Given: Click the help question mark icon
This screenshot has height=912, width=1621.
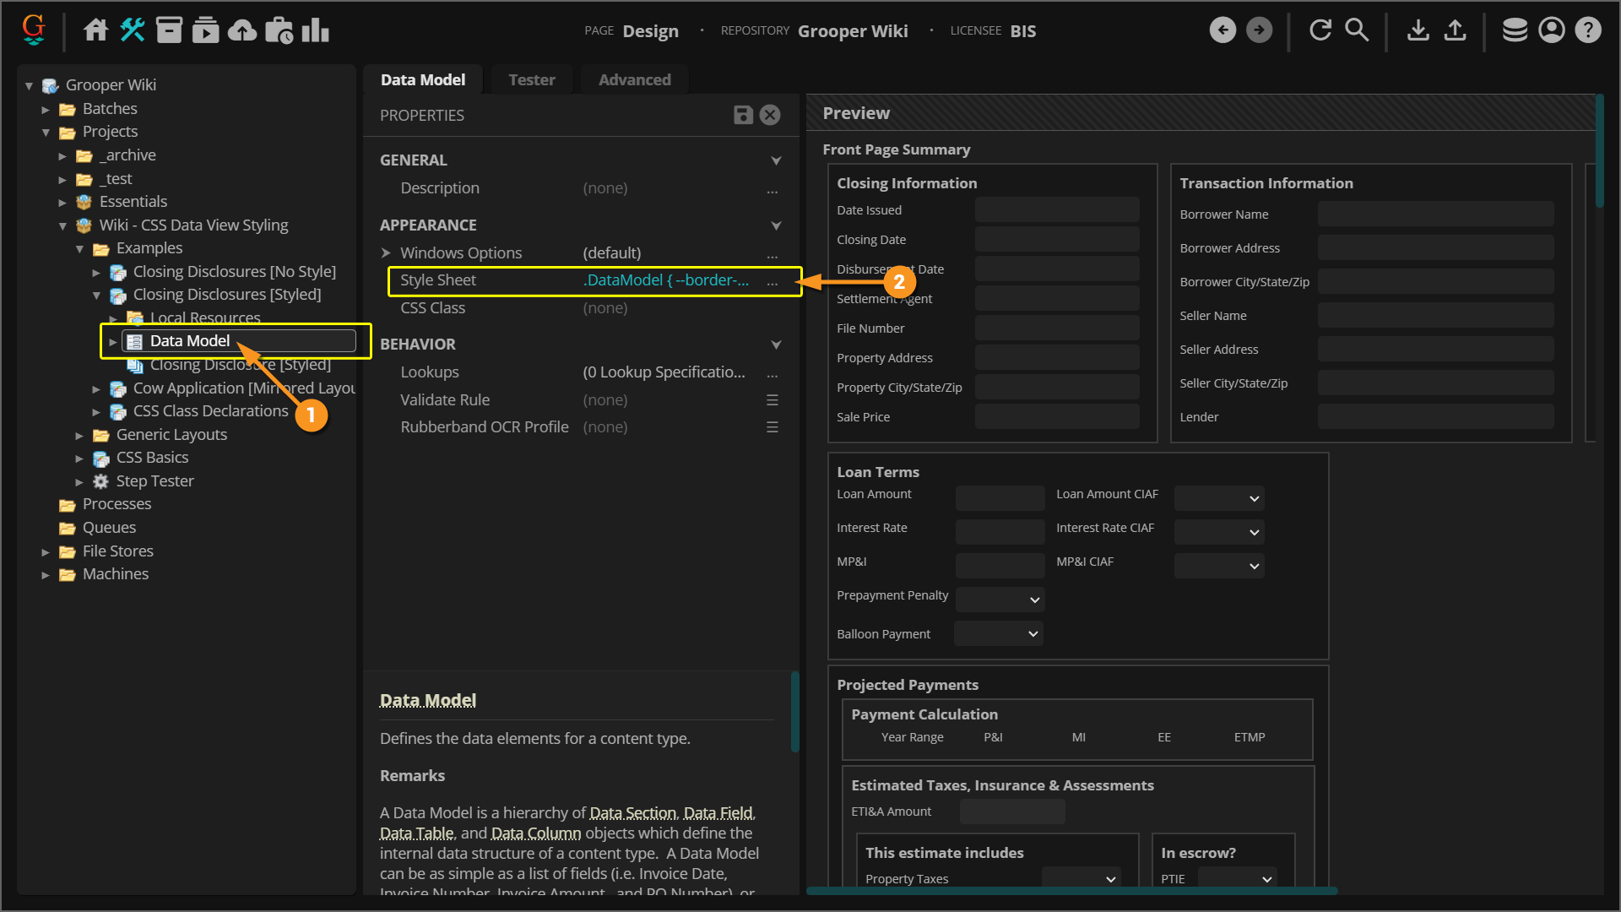Looking at the screenshot, I should pyautogui.click(x=1588, y=30).
